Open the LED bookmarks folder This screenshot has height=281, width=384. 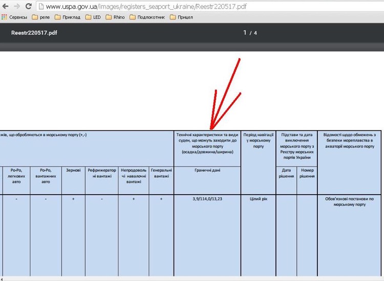coord(93,17)
